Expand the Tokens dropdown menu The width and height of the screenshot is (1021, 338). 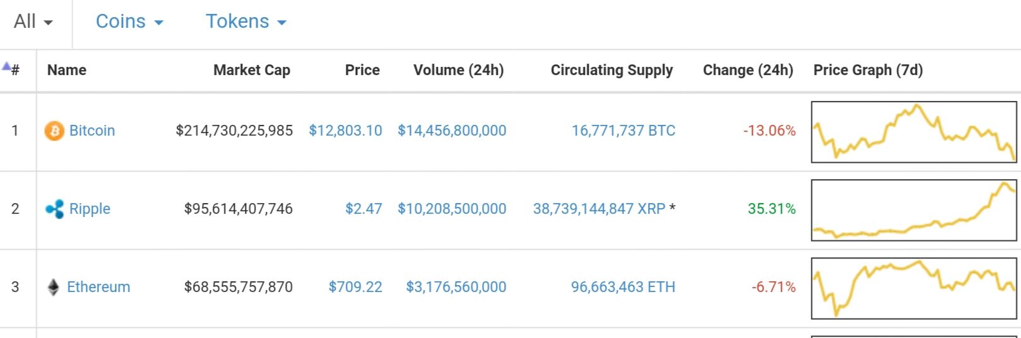pyautogui.click(x=246, y=21)
